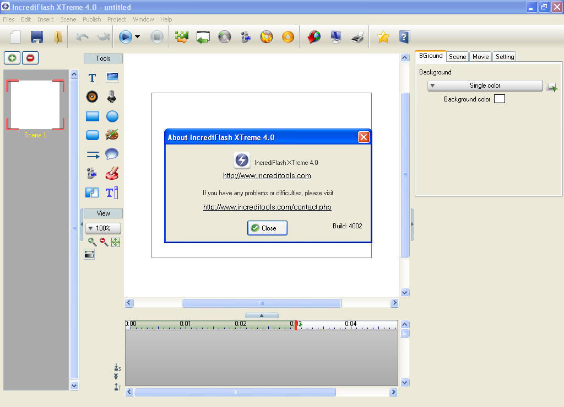Select the red stamp tool

coord(112,173)
